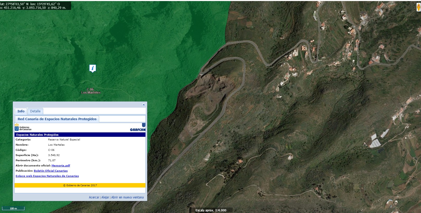Screen dimensions: 421x213
Task: Click the yellow Gobierno de Canarias 2017 footer
Action: [x=80, y=185]
